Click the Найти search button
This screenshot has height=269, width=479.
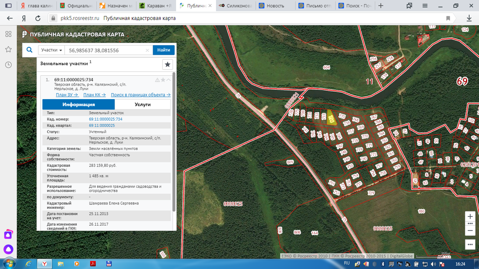coord(164,50)
